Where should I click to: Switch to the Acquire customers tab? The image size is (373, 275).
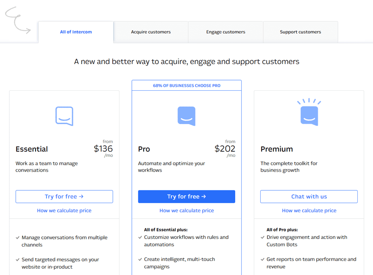pos(151,32)
